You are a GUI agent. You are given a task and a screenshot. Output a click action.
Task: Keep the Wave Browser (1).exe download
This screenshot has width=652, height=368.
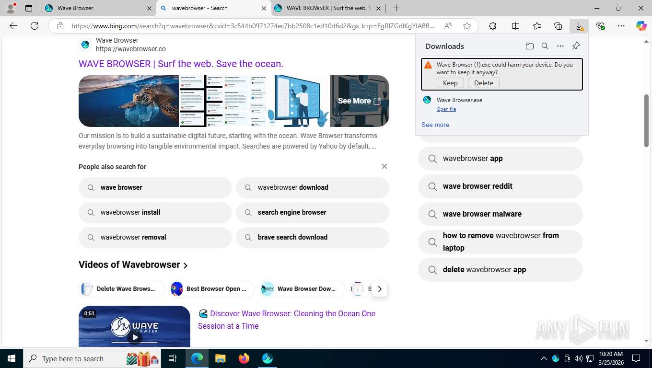click(450, 83)
